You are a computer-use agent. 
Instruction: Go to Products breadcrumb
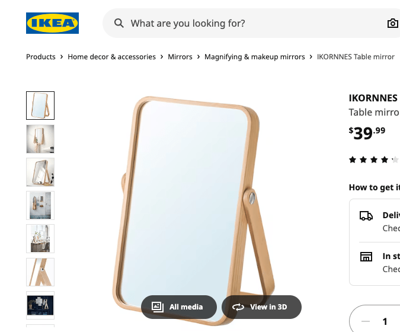click(x=41, y=57)
